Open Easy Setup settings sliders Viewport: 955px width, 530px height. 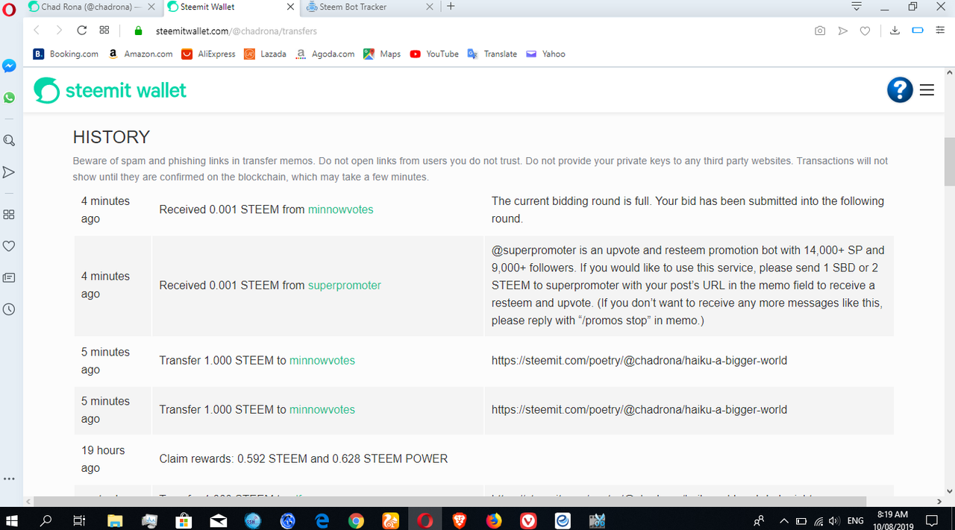(x=940, y=31)
